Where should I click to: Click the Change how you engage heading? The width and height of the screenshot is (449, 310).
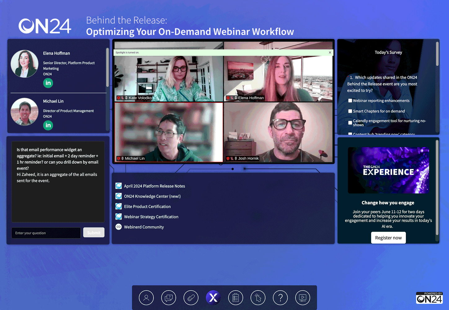pyautogui.click(x=388, y=203)
